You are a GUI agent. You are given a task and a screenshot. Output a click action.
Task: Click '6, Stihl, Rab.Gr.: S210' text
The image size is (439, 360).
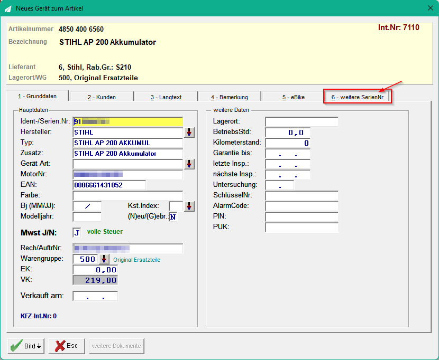click(x=95, y=68)
